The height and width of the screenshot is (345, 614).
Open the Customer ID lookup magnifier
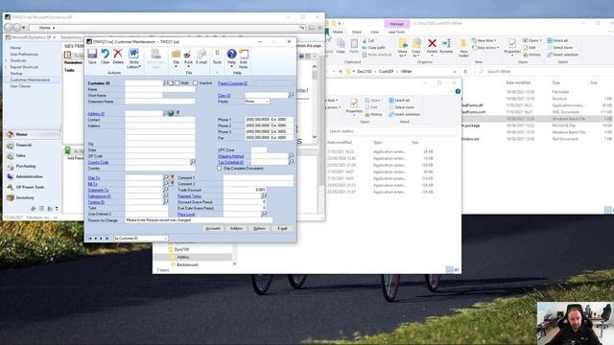[166, 83]
